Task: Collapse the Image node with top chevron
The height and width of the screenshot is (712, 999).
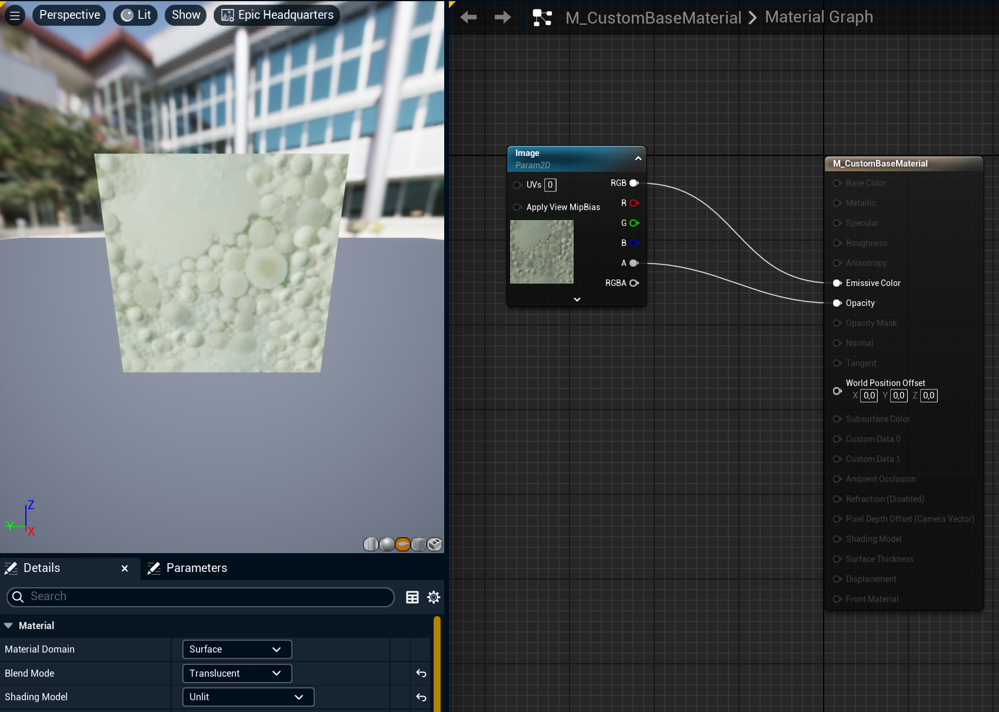Action: [x=638, y=159]
